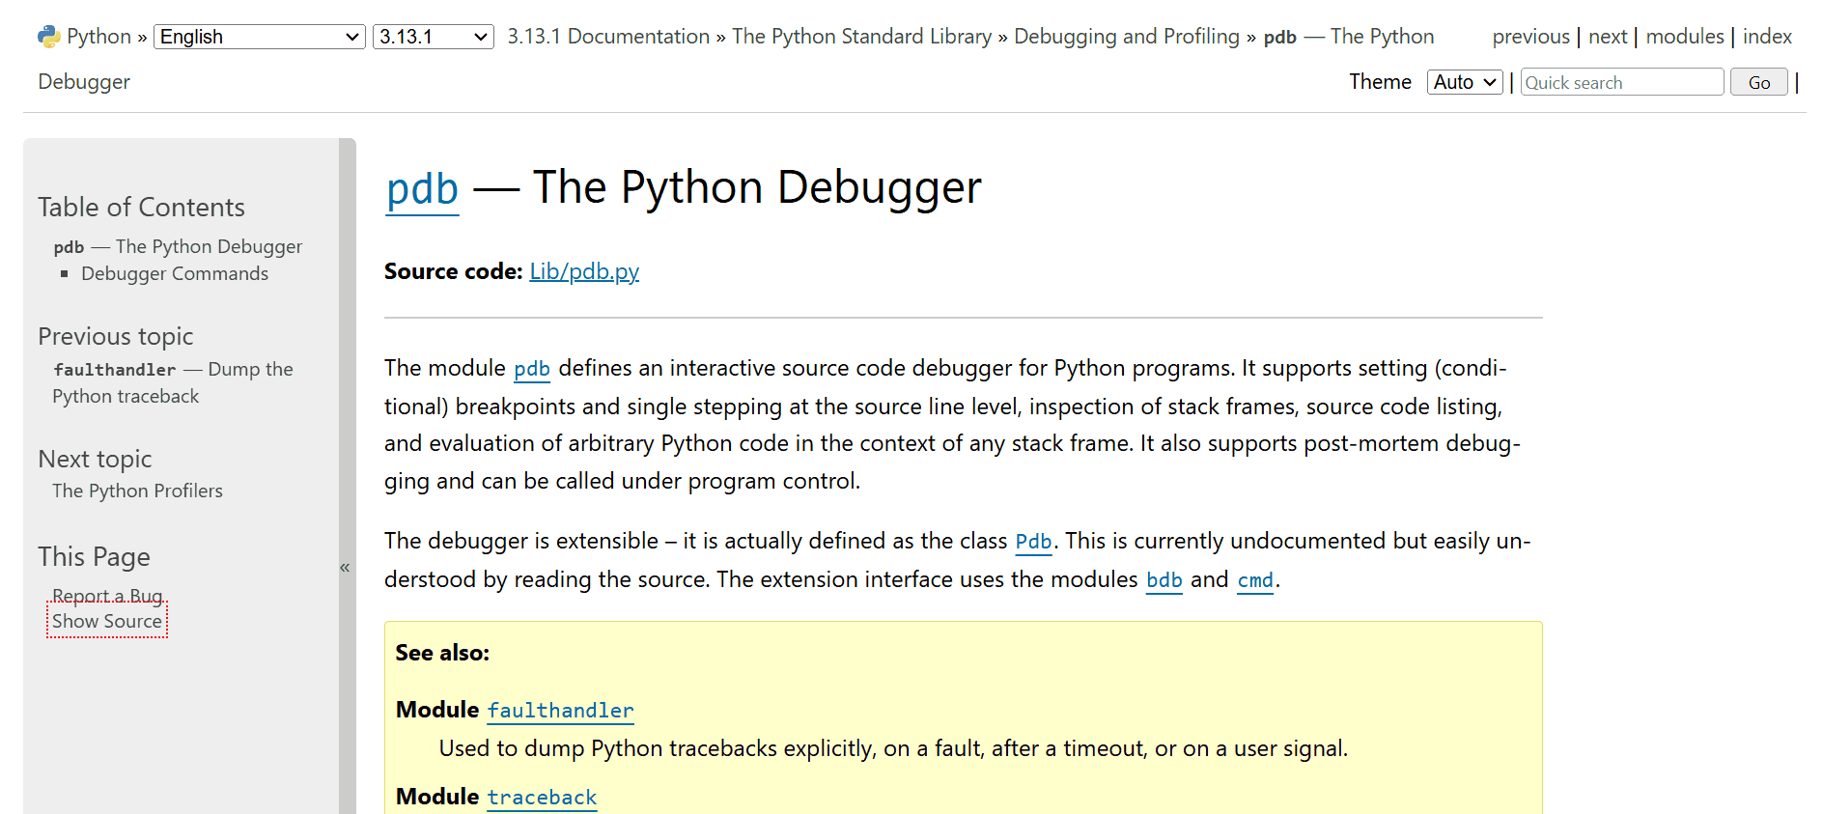Collapse the sidebar with the « arrow
The height and width of the screenshot is (814, 1823).
tap(345, 568)
